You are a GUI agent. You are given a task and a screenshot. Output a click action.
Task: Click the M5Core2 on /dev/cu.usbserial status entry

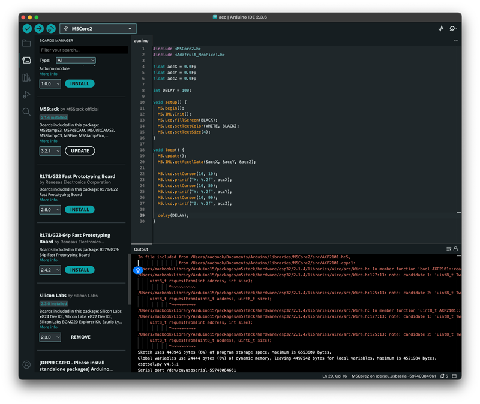click(394, 376)
